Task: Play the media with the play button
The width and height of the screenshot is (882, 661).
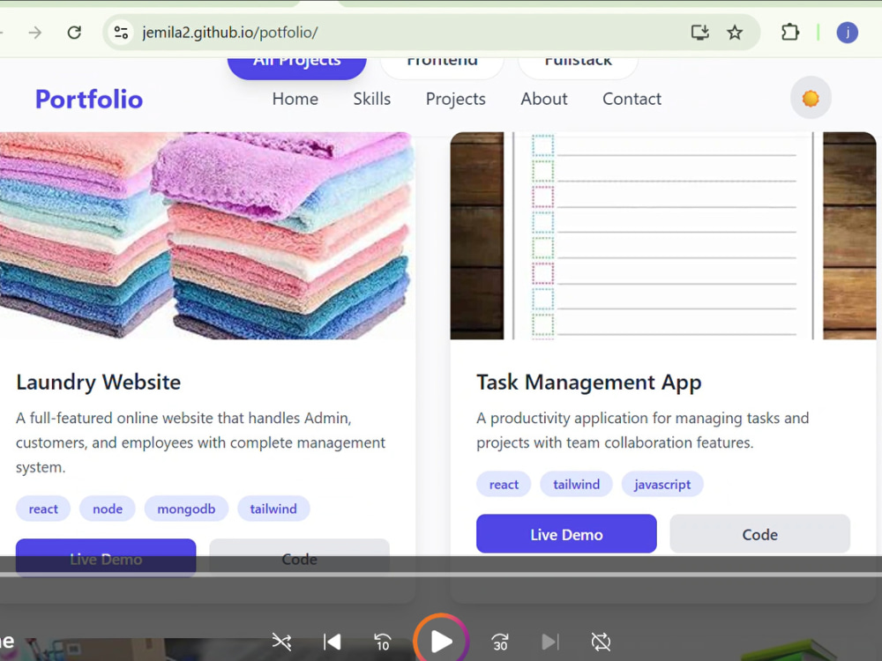Action: (441, 641)
